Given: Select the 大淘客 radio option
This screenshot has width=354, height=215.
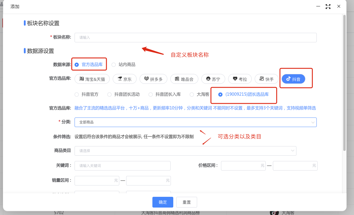Looking at the screenshot, I should click(200, 95).
